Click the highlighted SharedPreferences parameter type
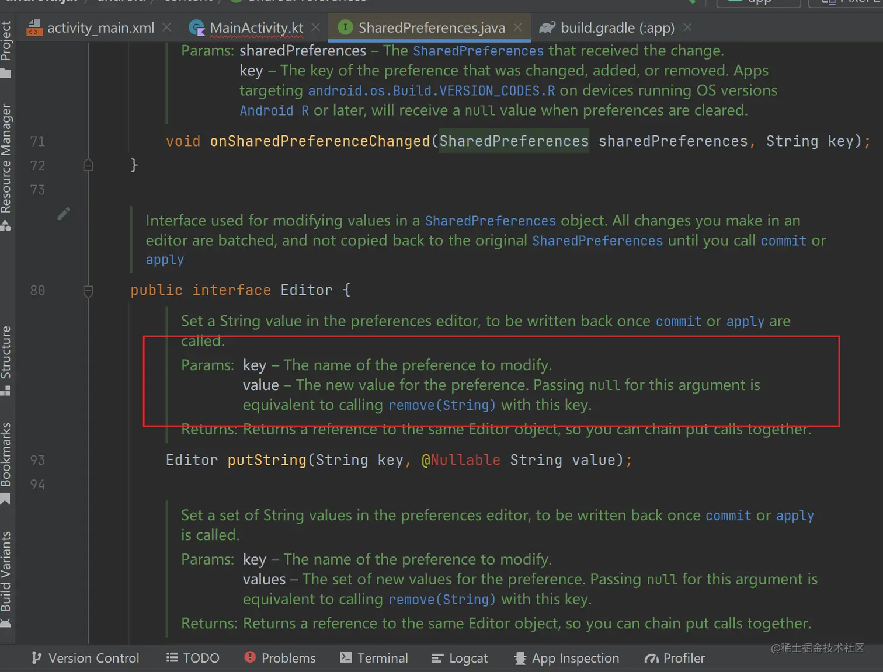The width and height of the screenshot is (883, 672). [514, 141]
